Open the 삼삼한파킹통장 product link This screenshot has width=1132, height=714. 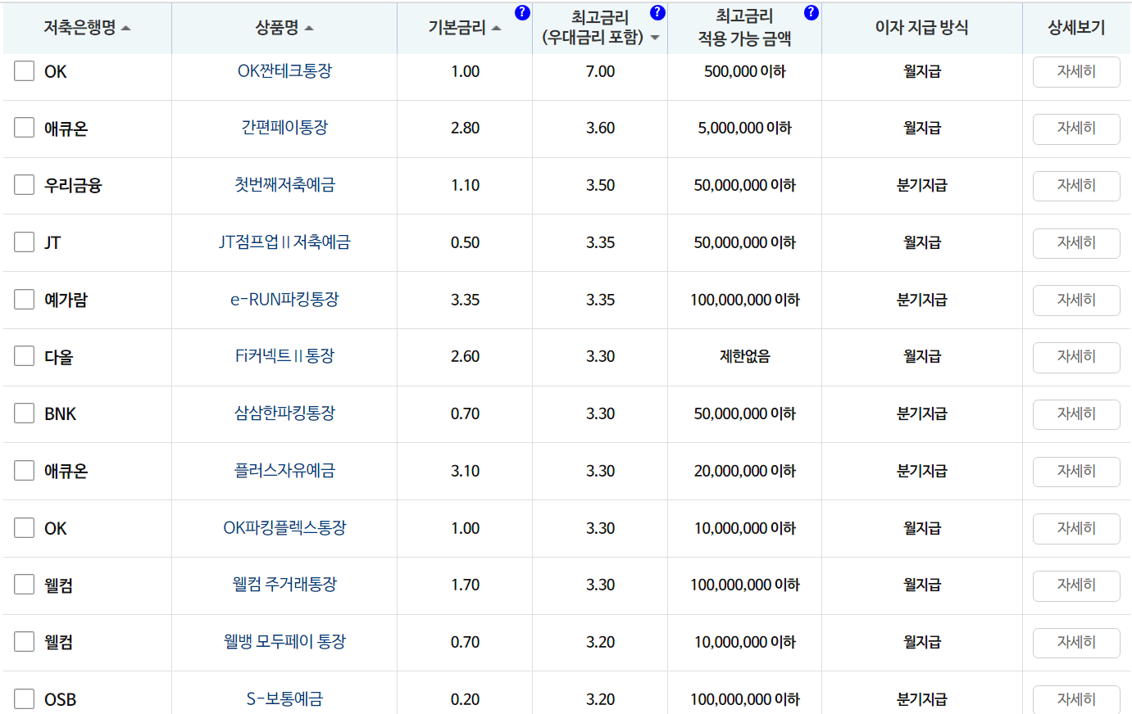click(284, 413)
